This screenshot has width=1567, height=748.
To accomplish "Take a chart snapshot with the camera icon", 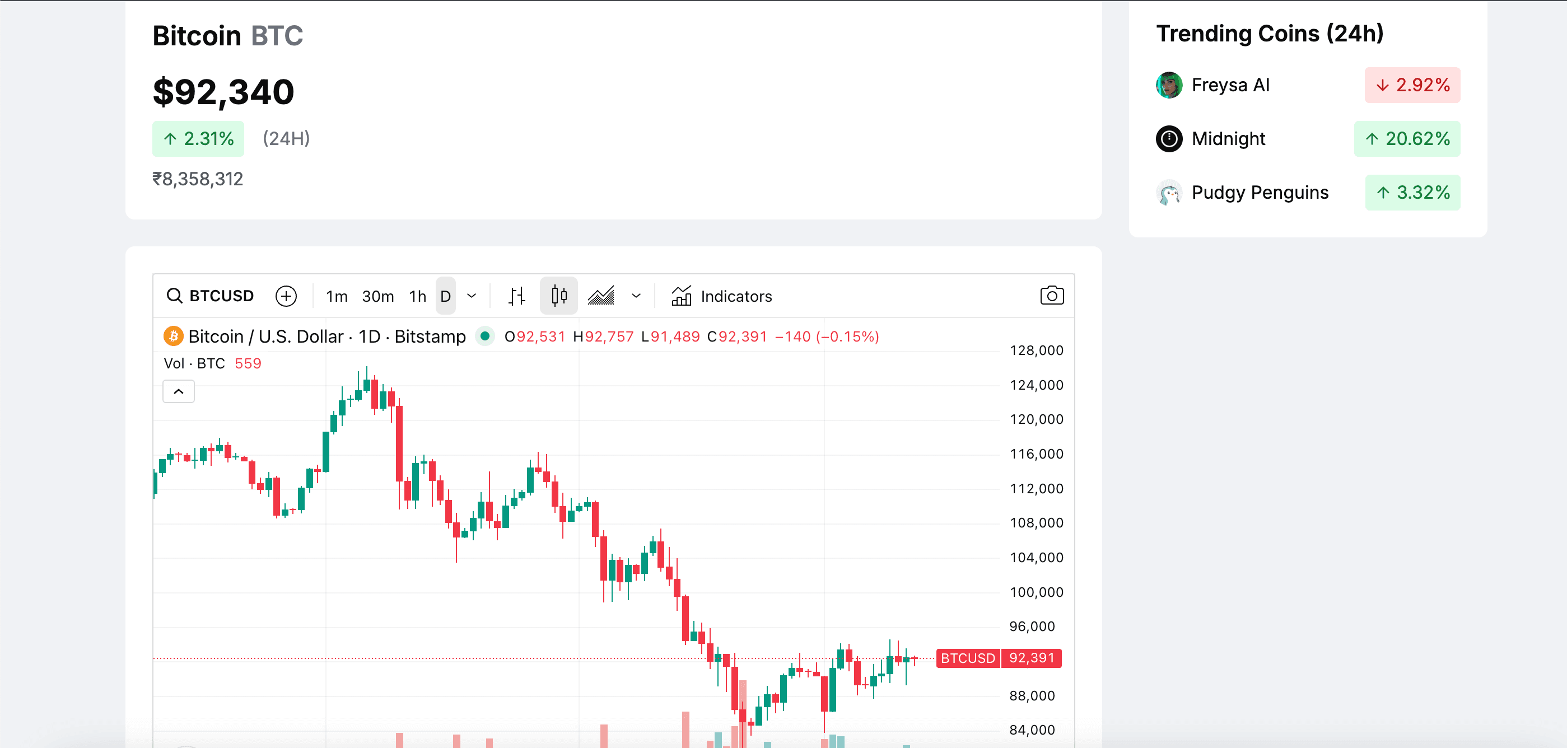I will pos(1052,296).
